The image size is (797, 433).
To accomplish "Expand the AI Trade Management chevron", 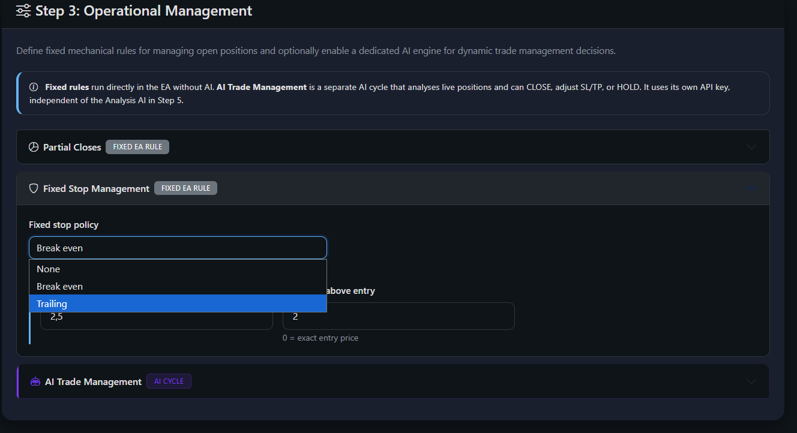I will click(x=751, y=381).
